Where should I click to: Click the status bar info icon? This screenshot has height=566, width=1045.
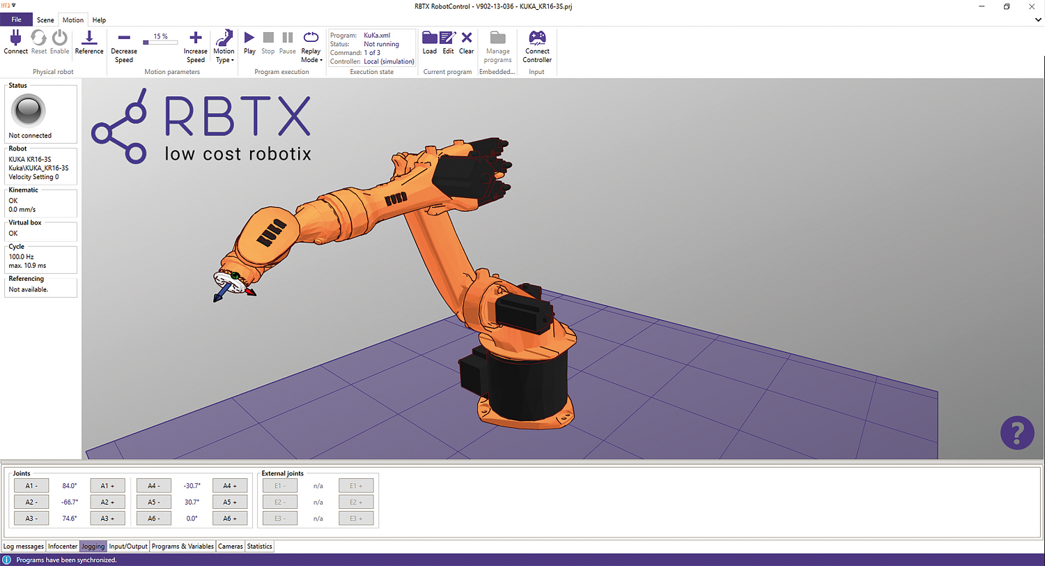pyautogui.click(x=7, y=560)
